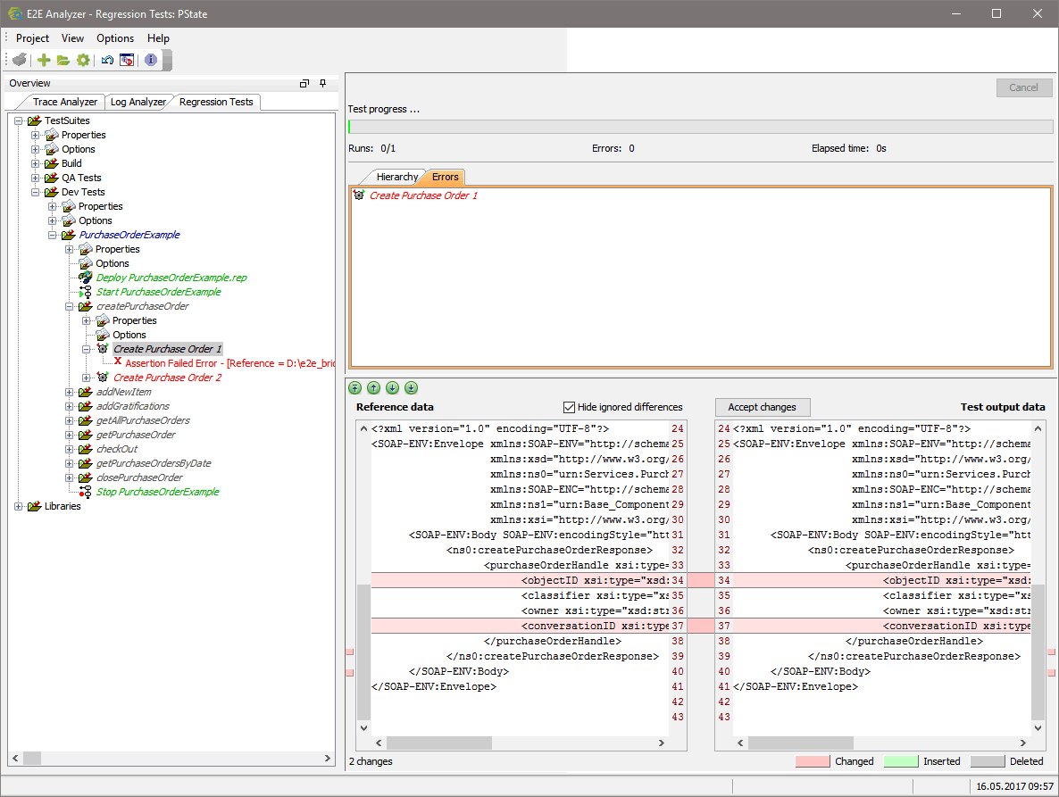Pin the Overview panel
This screenshot has width=1059, height=797.
[322, 82]
